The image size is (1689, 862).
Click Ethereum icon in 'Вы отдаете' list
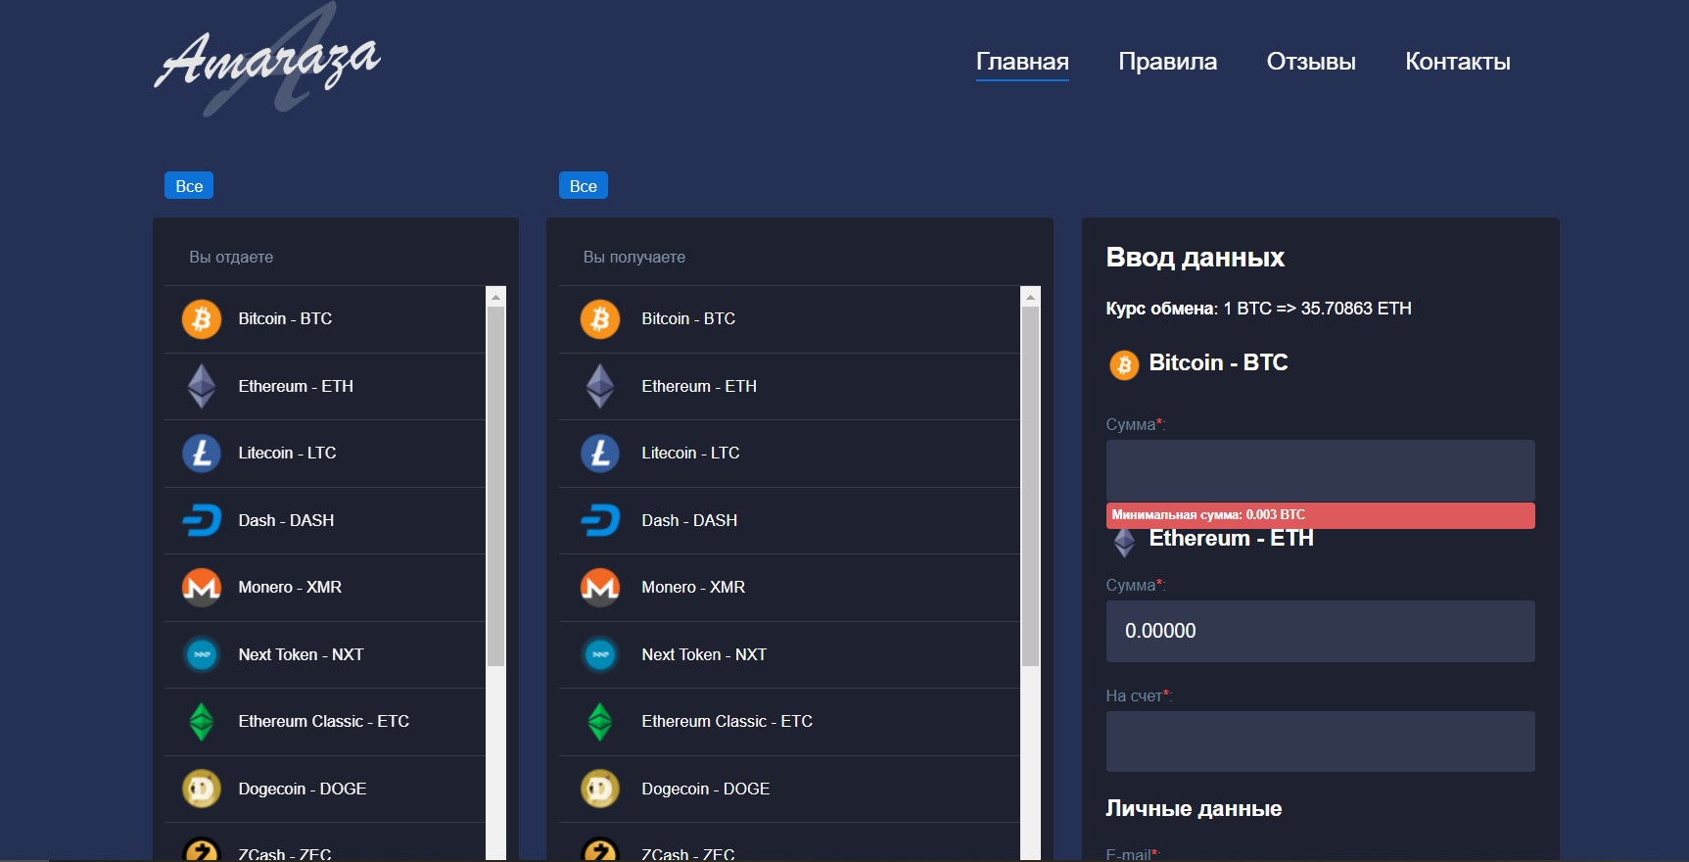coord(202,386)
